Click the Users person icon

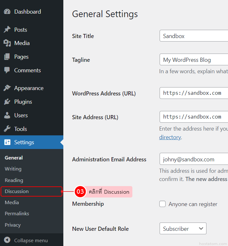click(x=7, y=115)
